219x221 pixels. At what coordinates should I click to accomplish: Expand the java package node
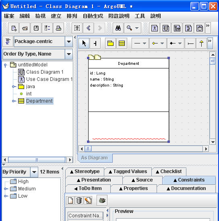[13, 87]
